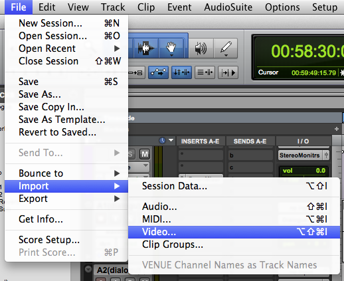Select the Scrubber speaker tool
The height and width of the screenshot is (281, 344).
click(201, 48)
